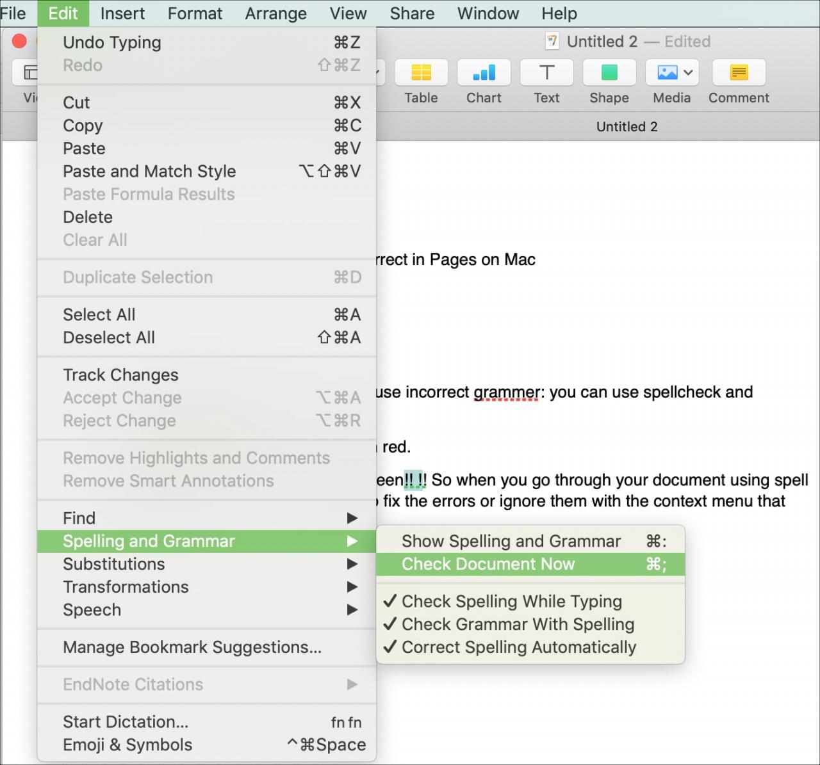Add a chart with the Chart icon

pyautogui.click(x=484, y=72)
